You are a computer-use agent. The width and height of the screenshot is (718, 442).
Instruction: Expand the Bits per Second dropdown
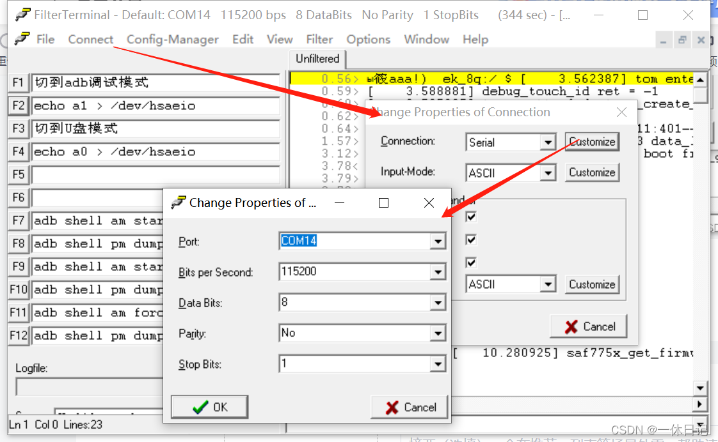coord(438,272)
